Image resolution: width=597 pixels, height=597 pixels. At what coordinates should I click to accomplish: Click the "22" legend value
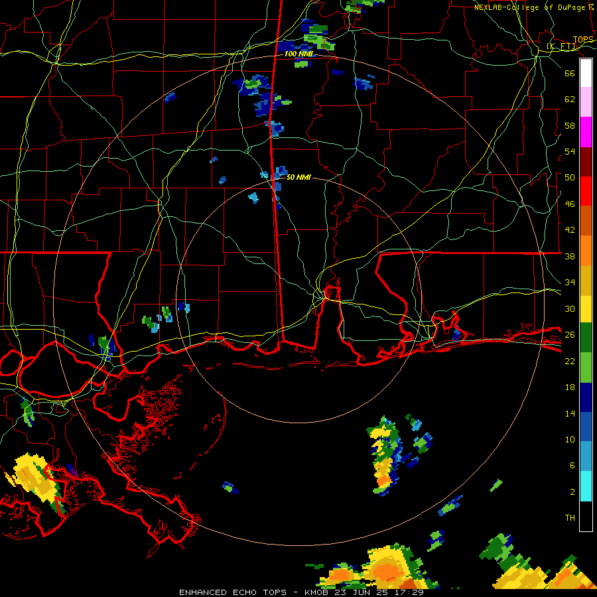570,362
